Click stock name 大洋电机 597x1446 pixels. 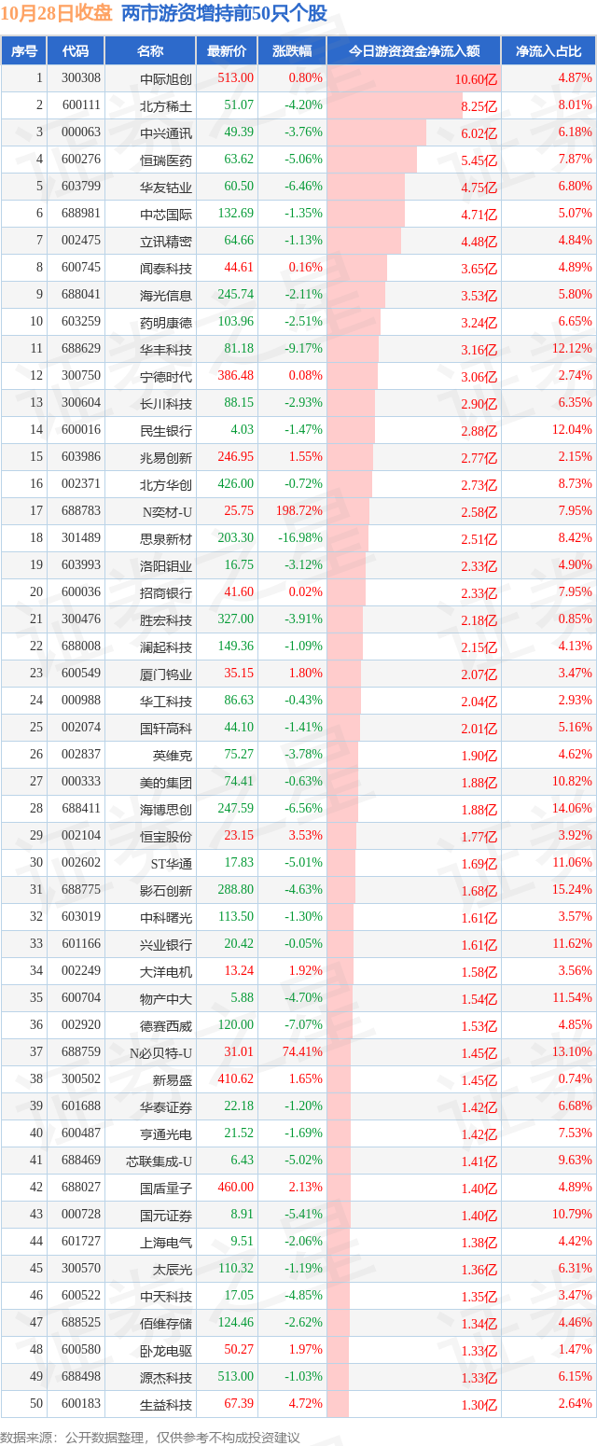[x=166, y=972]
